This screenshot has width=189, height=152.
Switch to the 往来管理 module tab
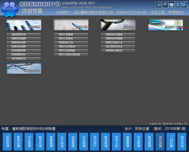pos(83,142)
